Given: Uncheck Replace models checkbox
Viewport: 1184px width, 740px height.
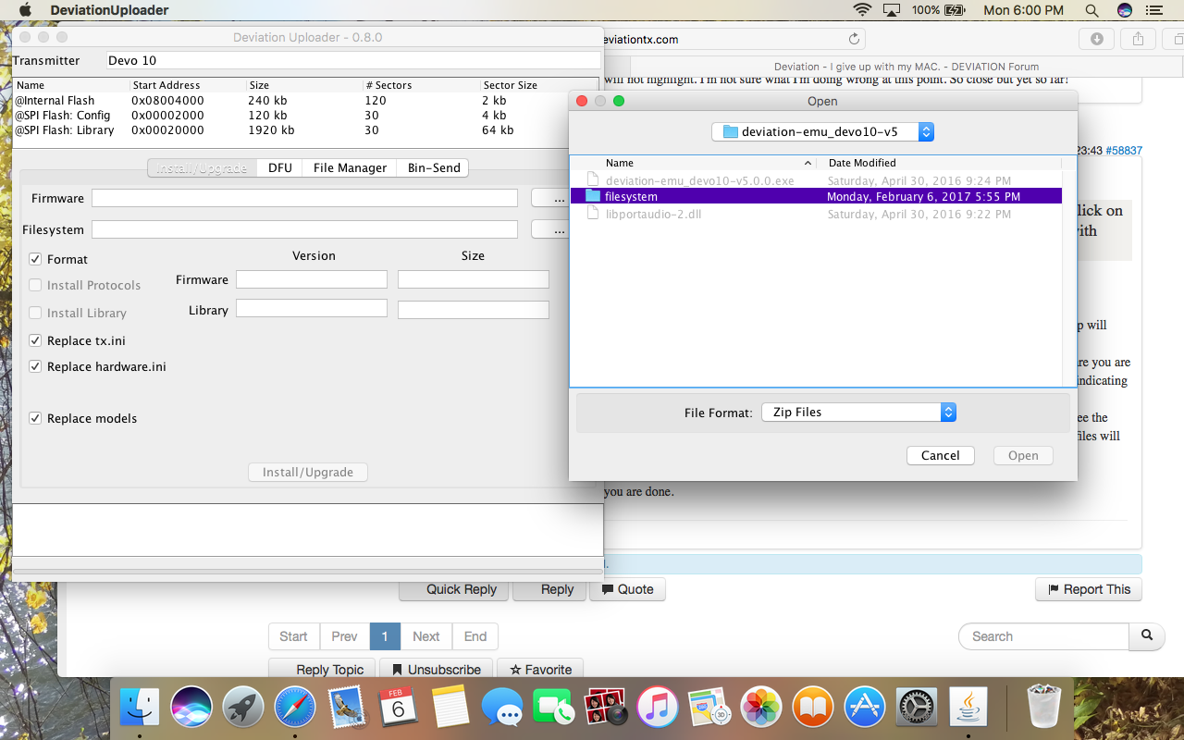Looking at the screenshot, I should tap(35, 418).
